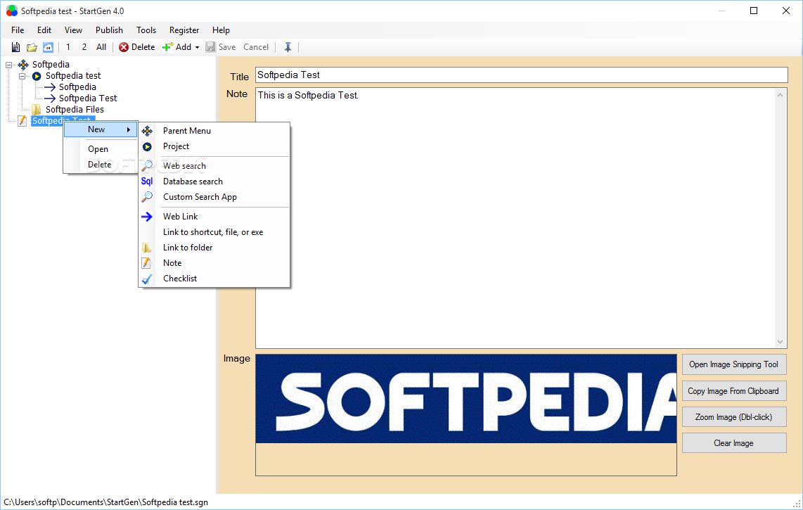Click the note icon beside highlighted Softpedia Test
The width and height of the screenshot is (803, 510).
(22, 121)
